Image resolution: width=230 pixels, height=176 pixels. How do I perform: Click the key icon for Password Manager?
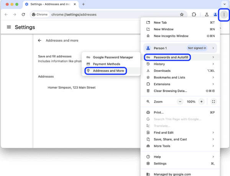coord(88,57)
